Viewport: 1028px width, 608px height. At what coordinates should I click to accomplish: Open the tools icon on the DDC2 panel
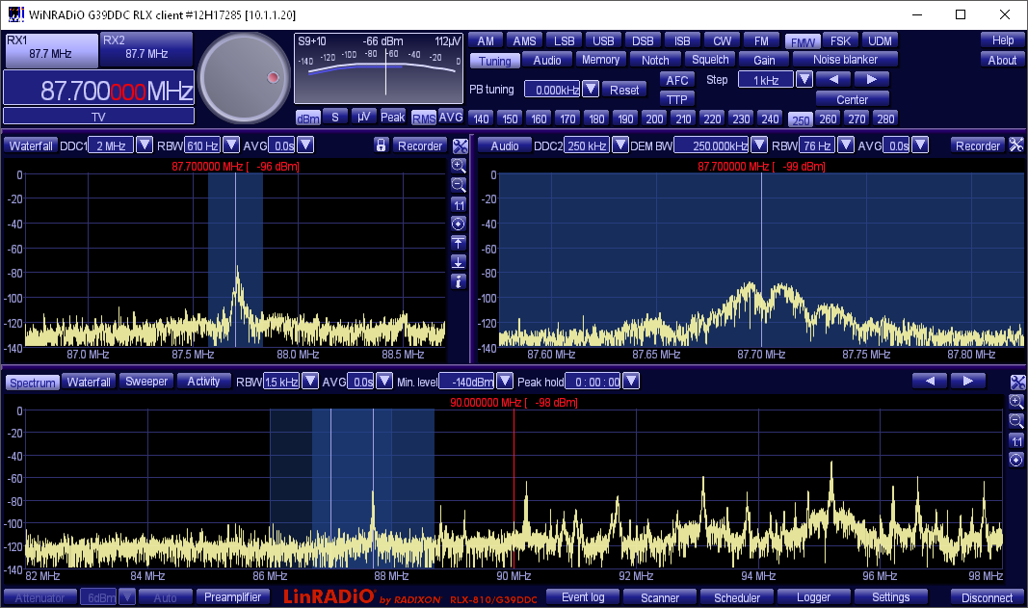[1015, 145]
